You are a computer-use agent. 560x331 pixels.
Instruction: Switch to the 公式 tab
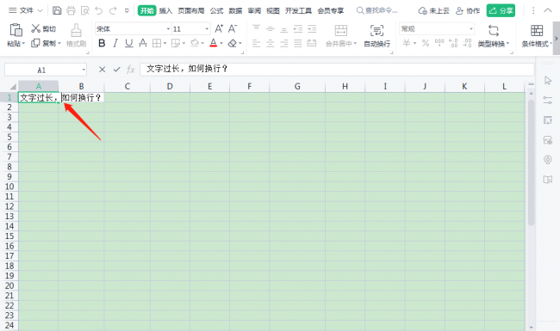[x=216, y=10]
